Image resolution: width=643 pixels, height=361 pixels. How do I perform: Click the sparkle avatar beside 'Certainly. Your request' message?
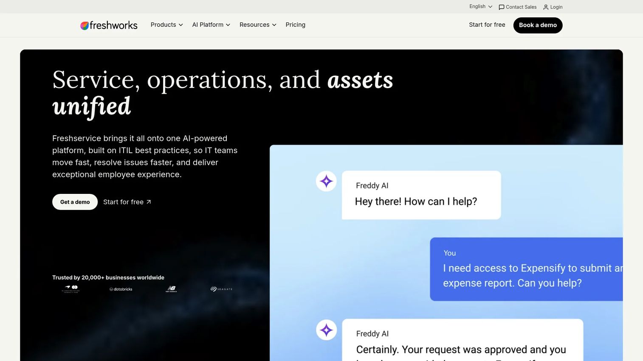click(326, 330)
